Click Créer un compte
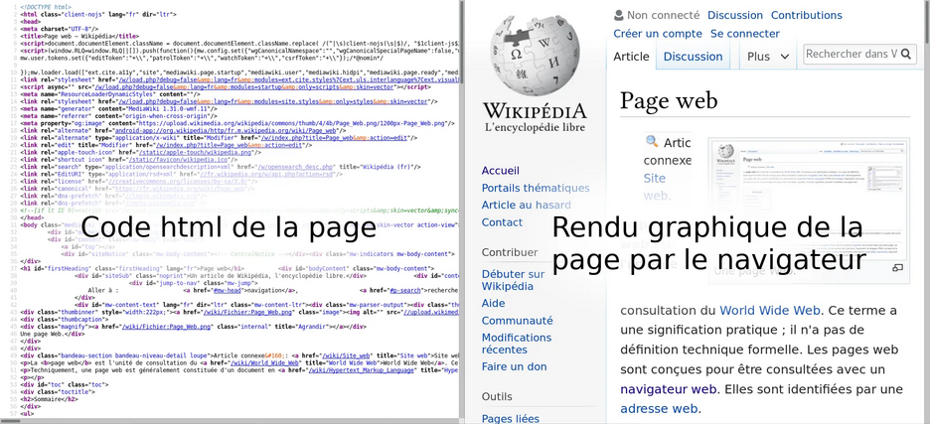The image size is (930, 424). click(x=658, y=34)
